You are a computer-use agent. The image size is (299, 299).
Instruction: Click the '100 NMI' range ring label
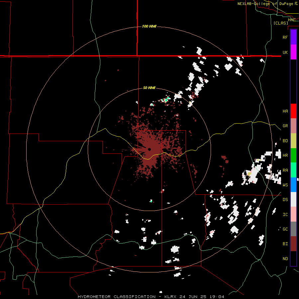149,26
